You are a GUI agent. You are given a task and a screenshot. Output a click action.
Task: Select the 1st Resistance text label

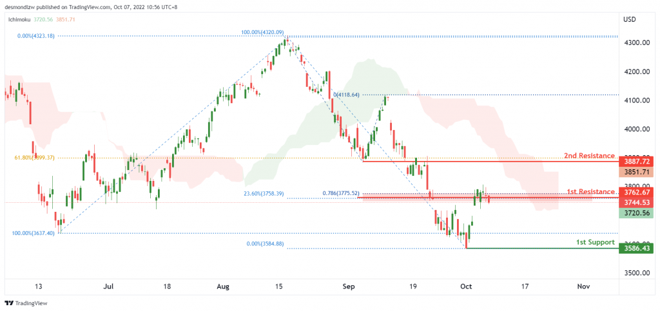591,192
